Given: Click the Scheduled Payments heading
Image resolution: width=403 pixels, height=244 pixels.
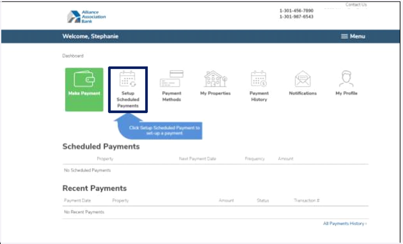Looking at the screenshot, I should tap(101, 146).
